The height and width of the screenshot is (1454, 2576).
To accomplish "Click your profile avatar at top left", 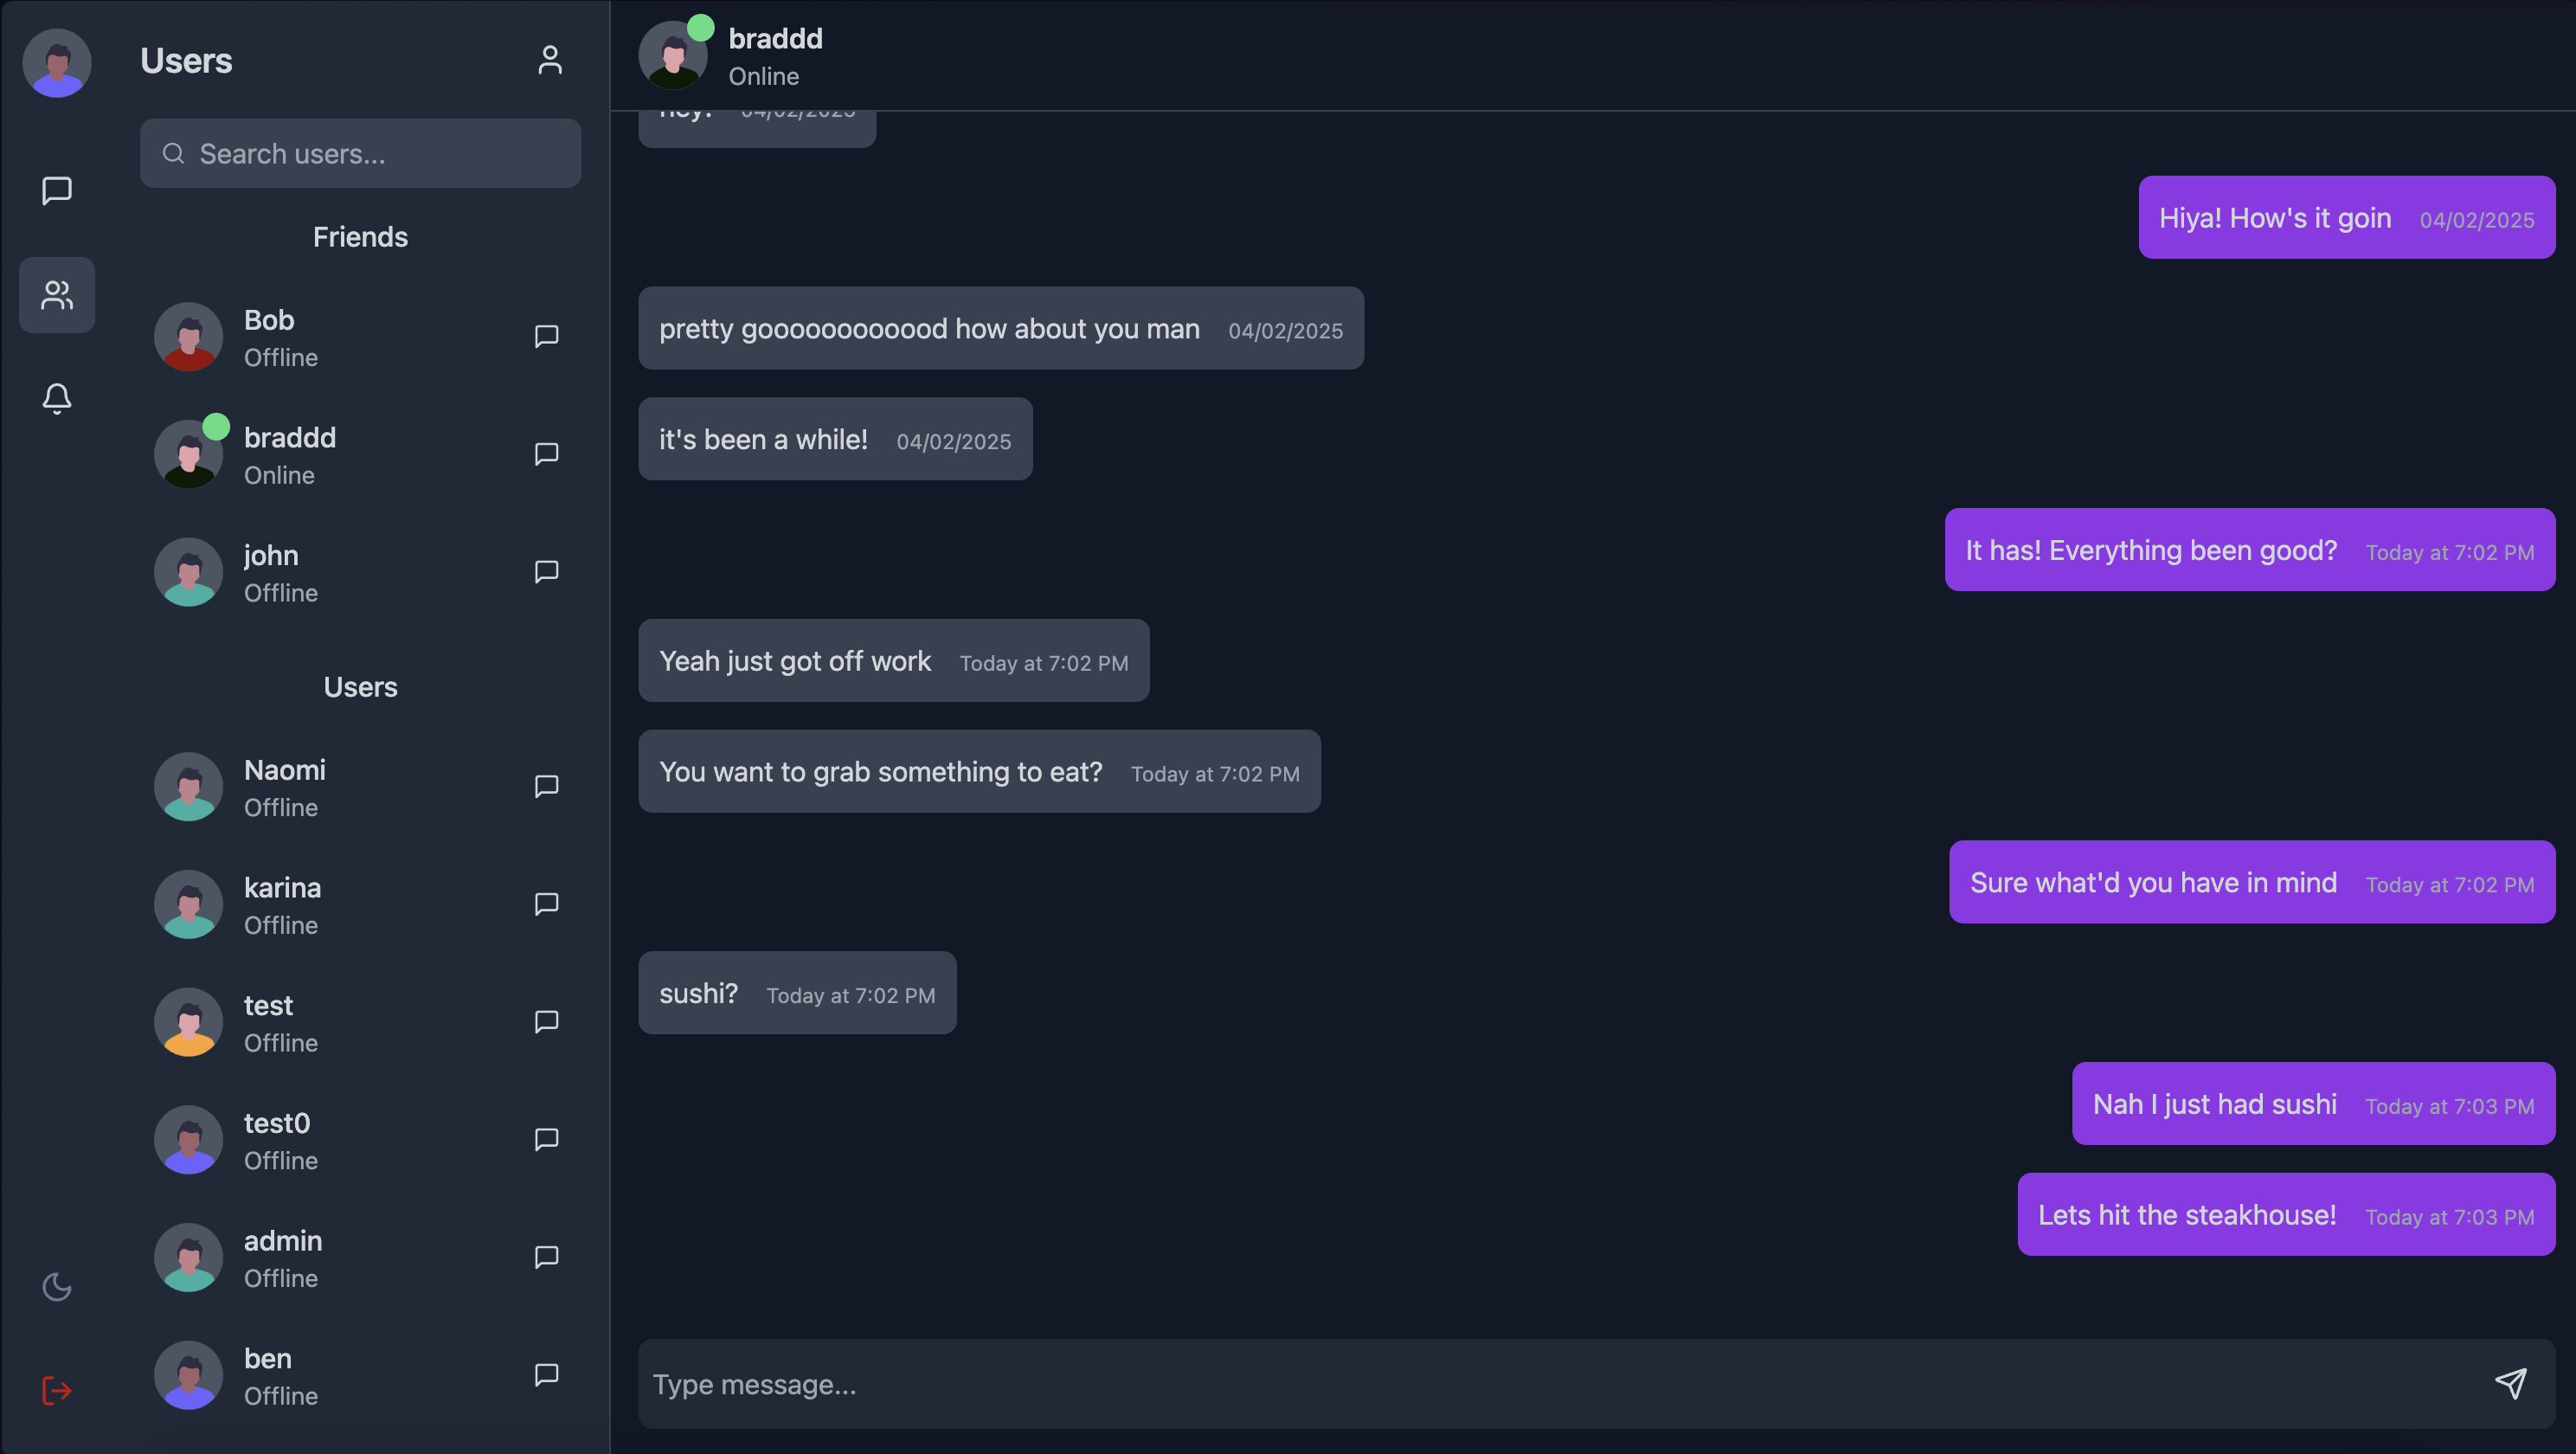I will tap(57, 62).
